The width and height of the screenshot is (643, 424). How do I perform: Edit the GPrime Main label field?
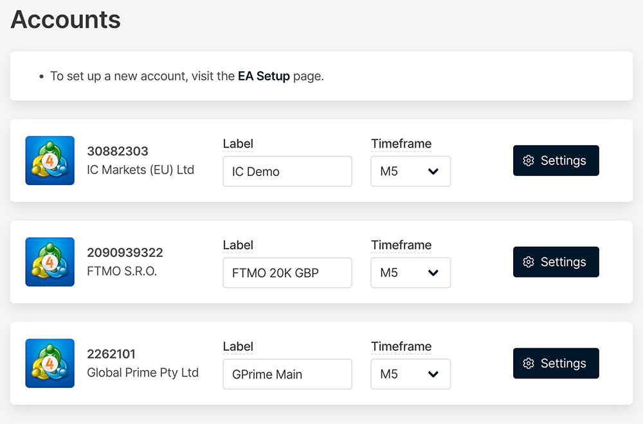[287, 375]
